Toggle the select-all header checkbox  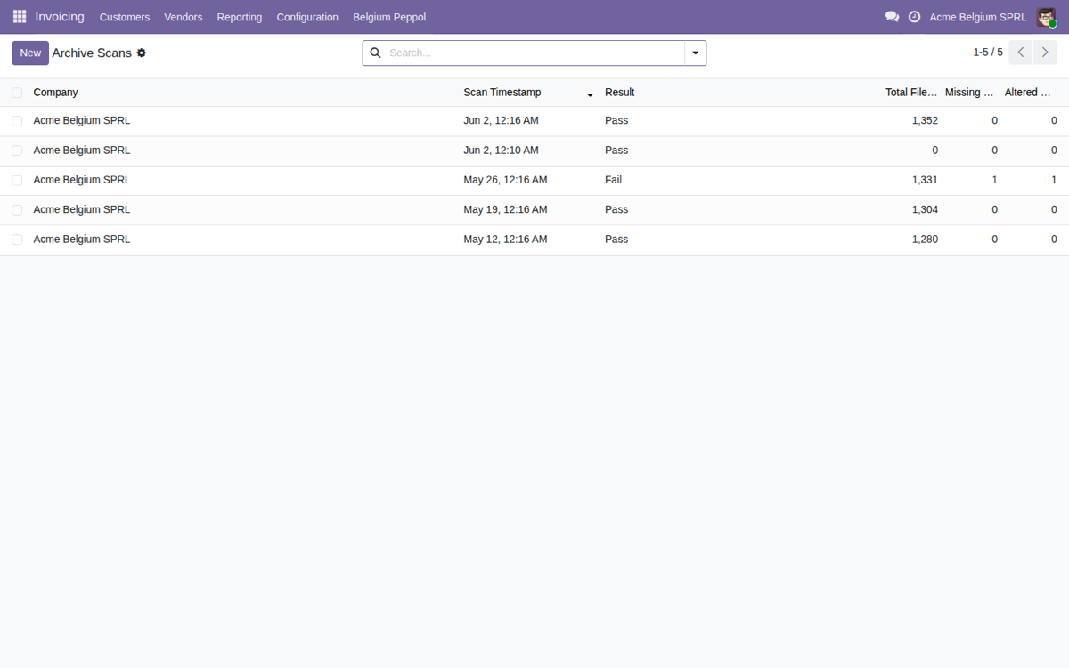[x=17, y=93]
